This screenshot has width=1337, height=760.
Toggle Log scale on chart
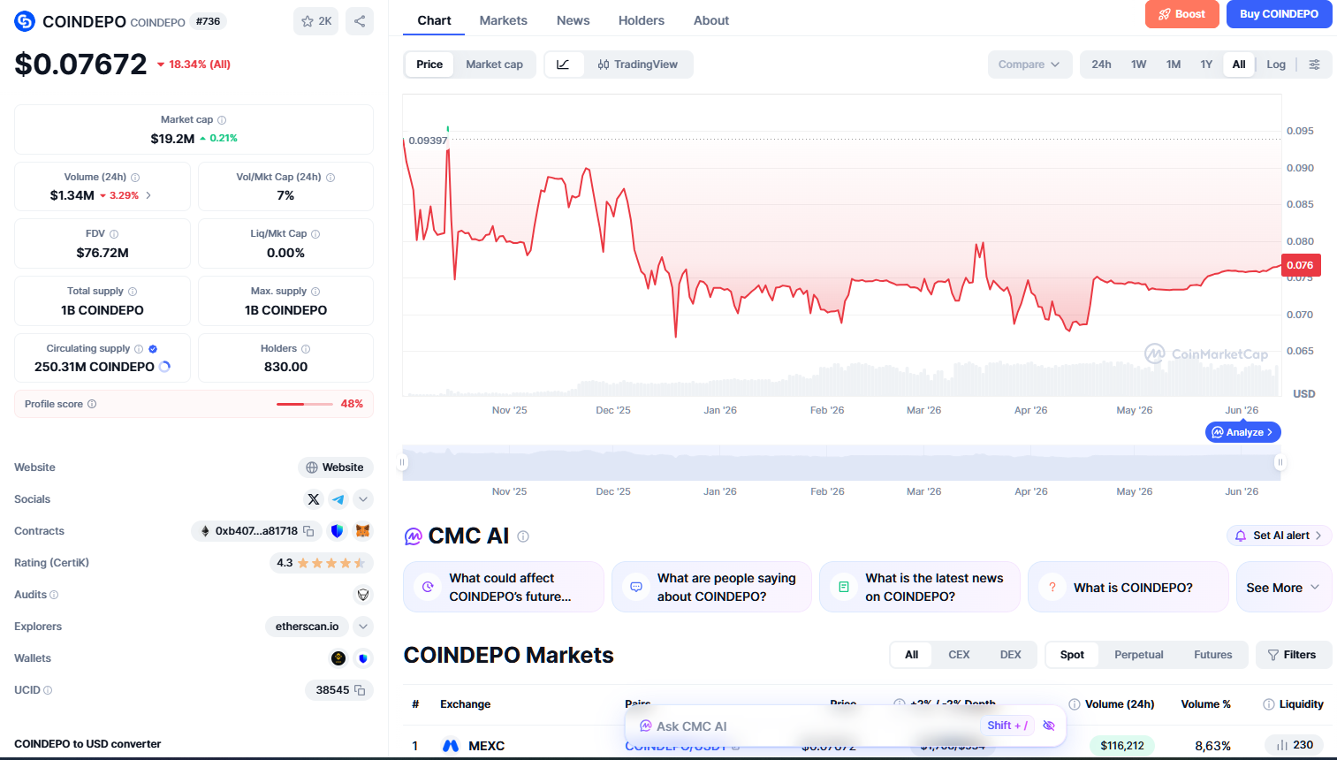1276,65
